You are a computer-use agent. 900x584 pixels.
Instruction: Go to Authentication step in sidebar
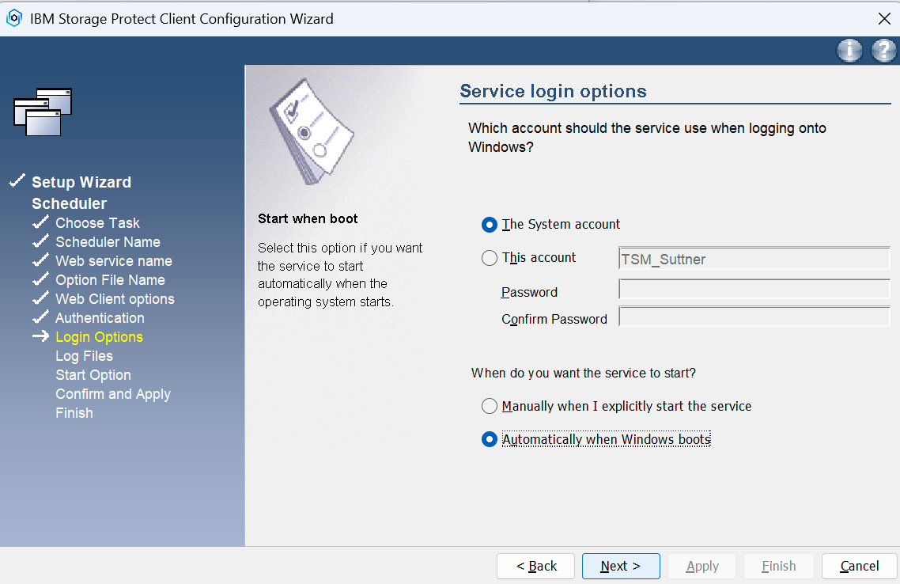[100, 318]
